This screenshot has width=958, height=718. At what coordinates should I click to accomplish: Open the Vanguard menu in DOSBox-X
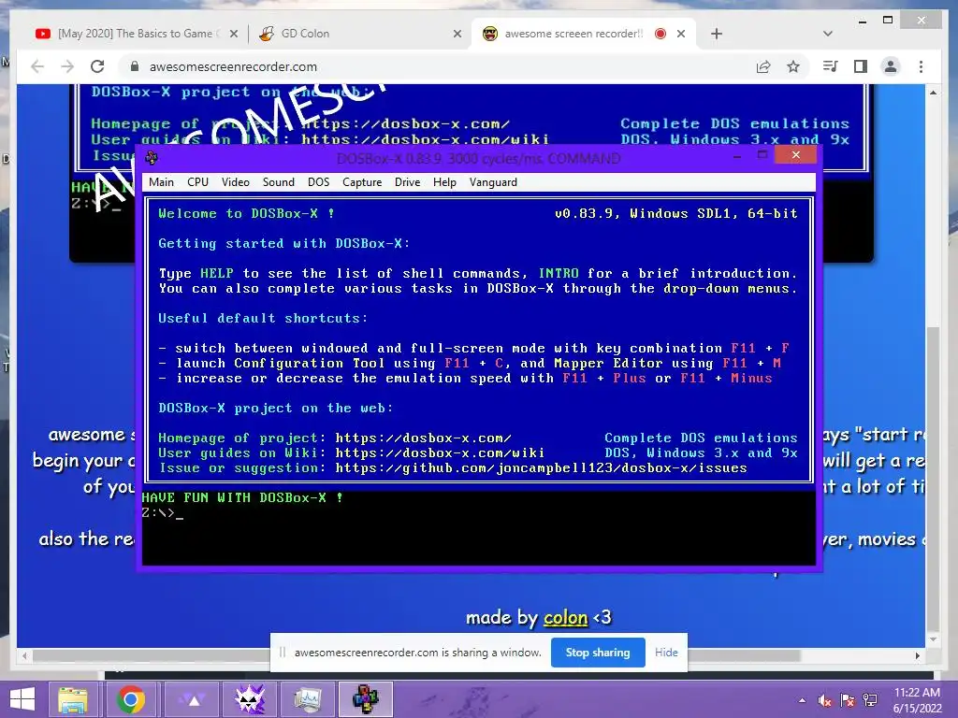click(x=493, y=182)
